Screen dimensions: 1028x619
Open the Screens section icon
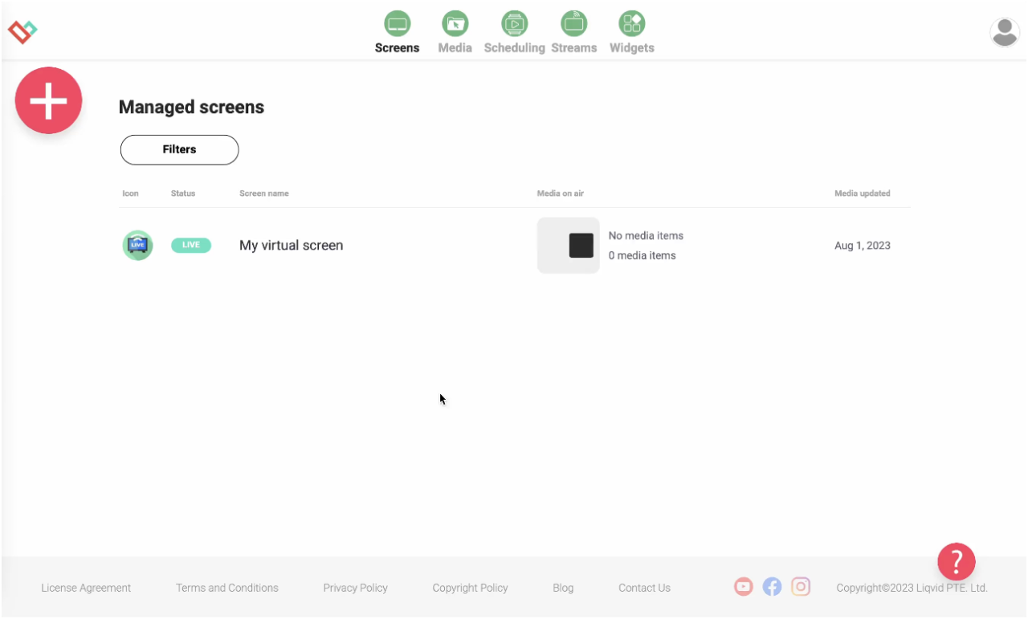397,24
